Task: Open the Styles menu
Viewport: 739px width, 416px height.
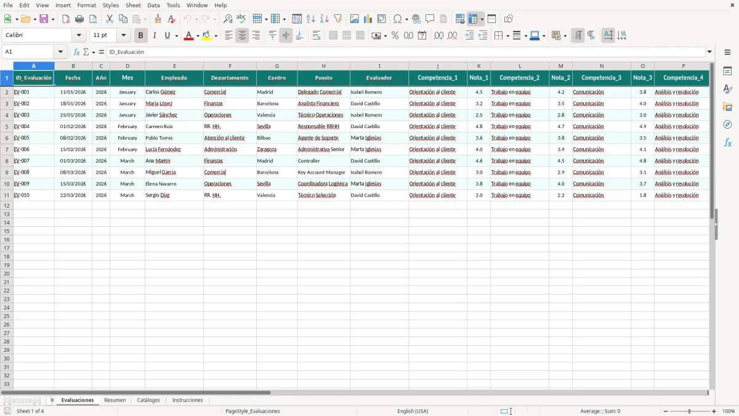Action: pos(111,5)
